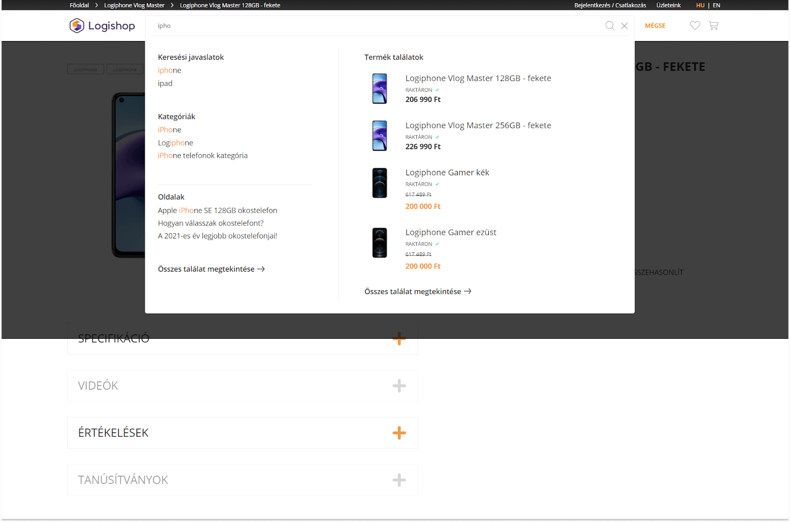Switch language to HU

[700, 5]
